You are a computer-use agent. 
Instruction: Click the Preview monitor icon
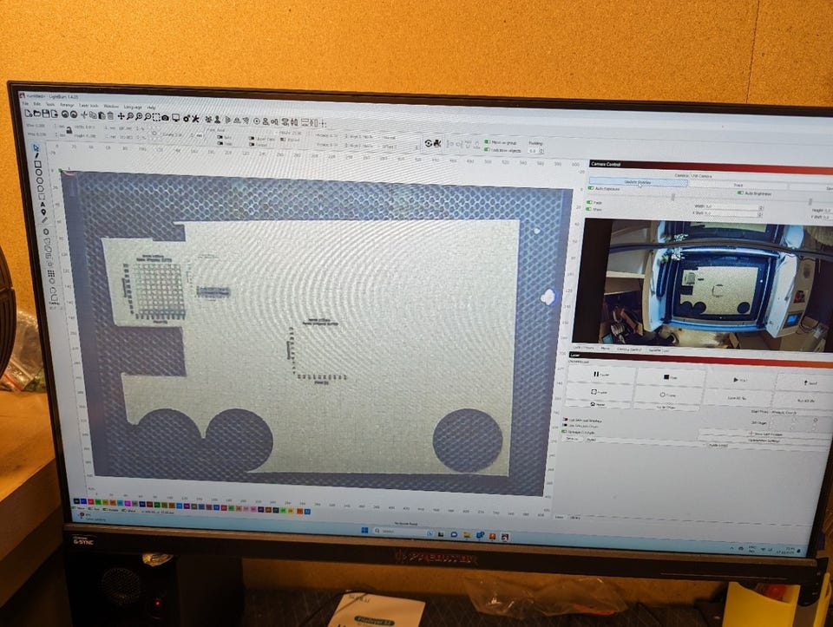[x=176, y=117]
